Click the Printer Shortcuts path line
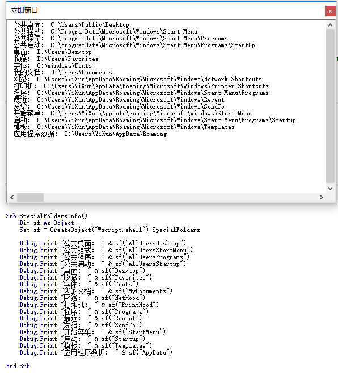Image resolution: width=338 pixels, height=379 pixels. [141, 86]
